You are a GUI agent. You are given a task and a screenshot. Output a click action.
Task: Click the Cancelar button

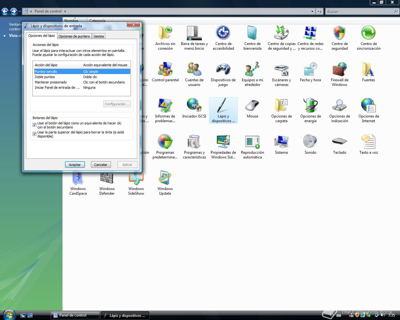(101, 165)
